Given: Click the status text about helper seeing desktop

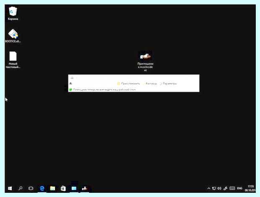Looking at the screenshot, I should (104, 90).
